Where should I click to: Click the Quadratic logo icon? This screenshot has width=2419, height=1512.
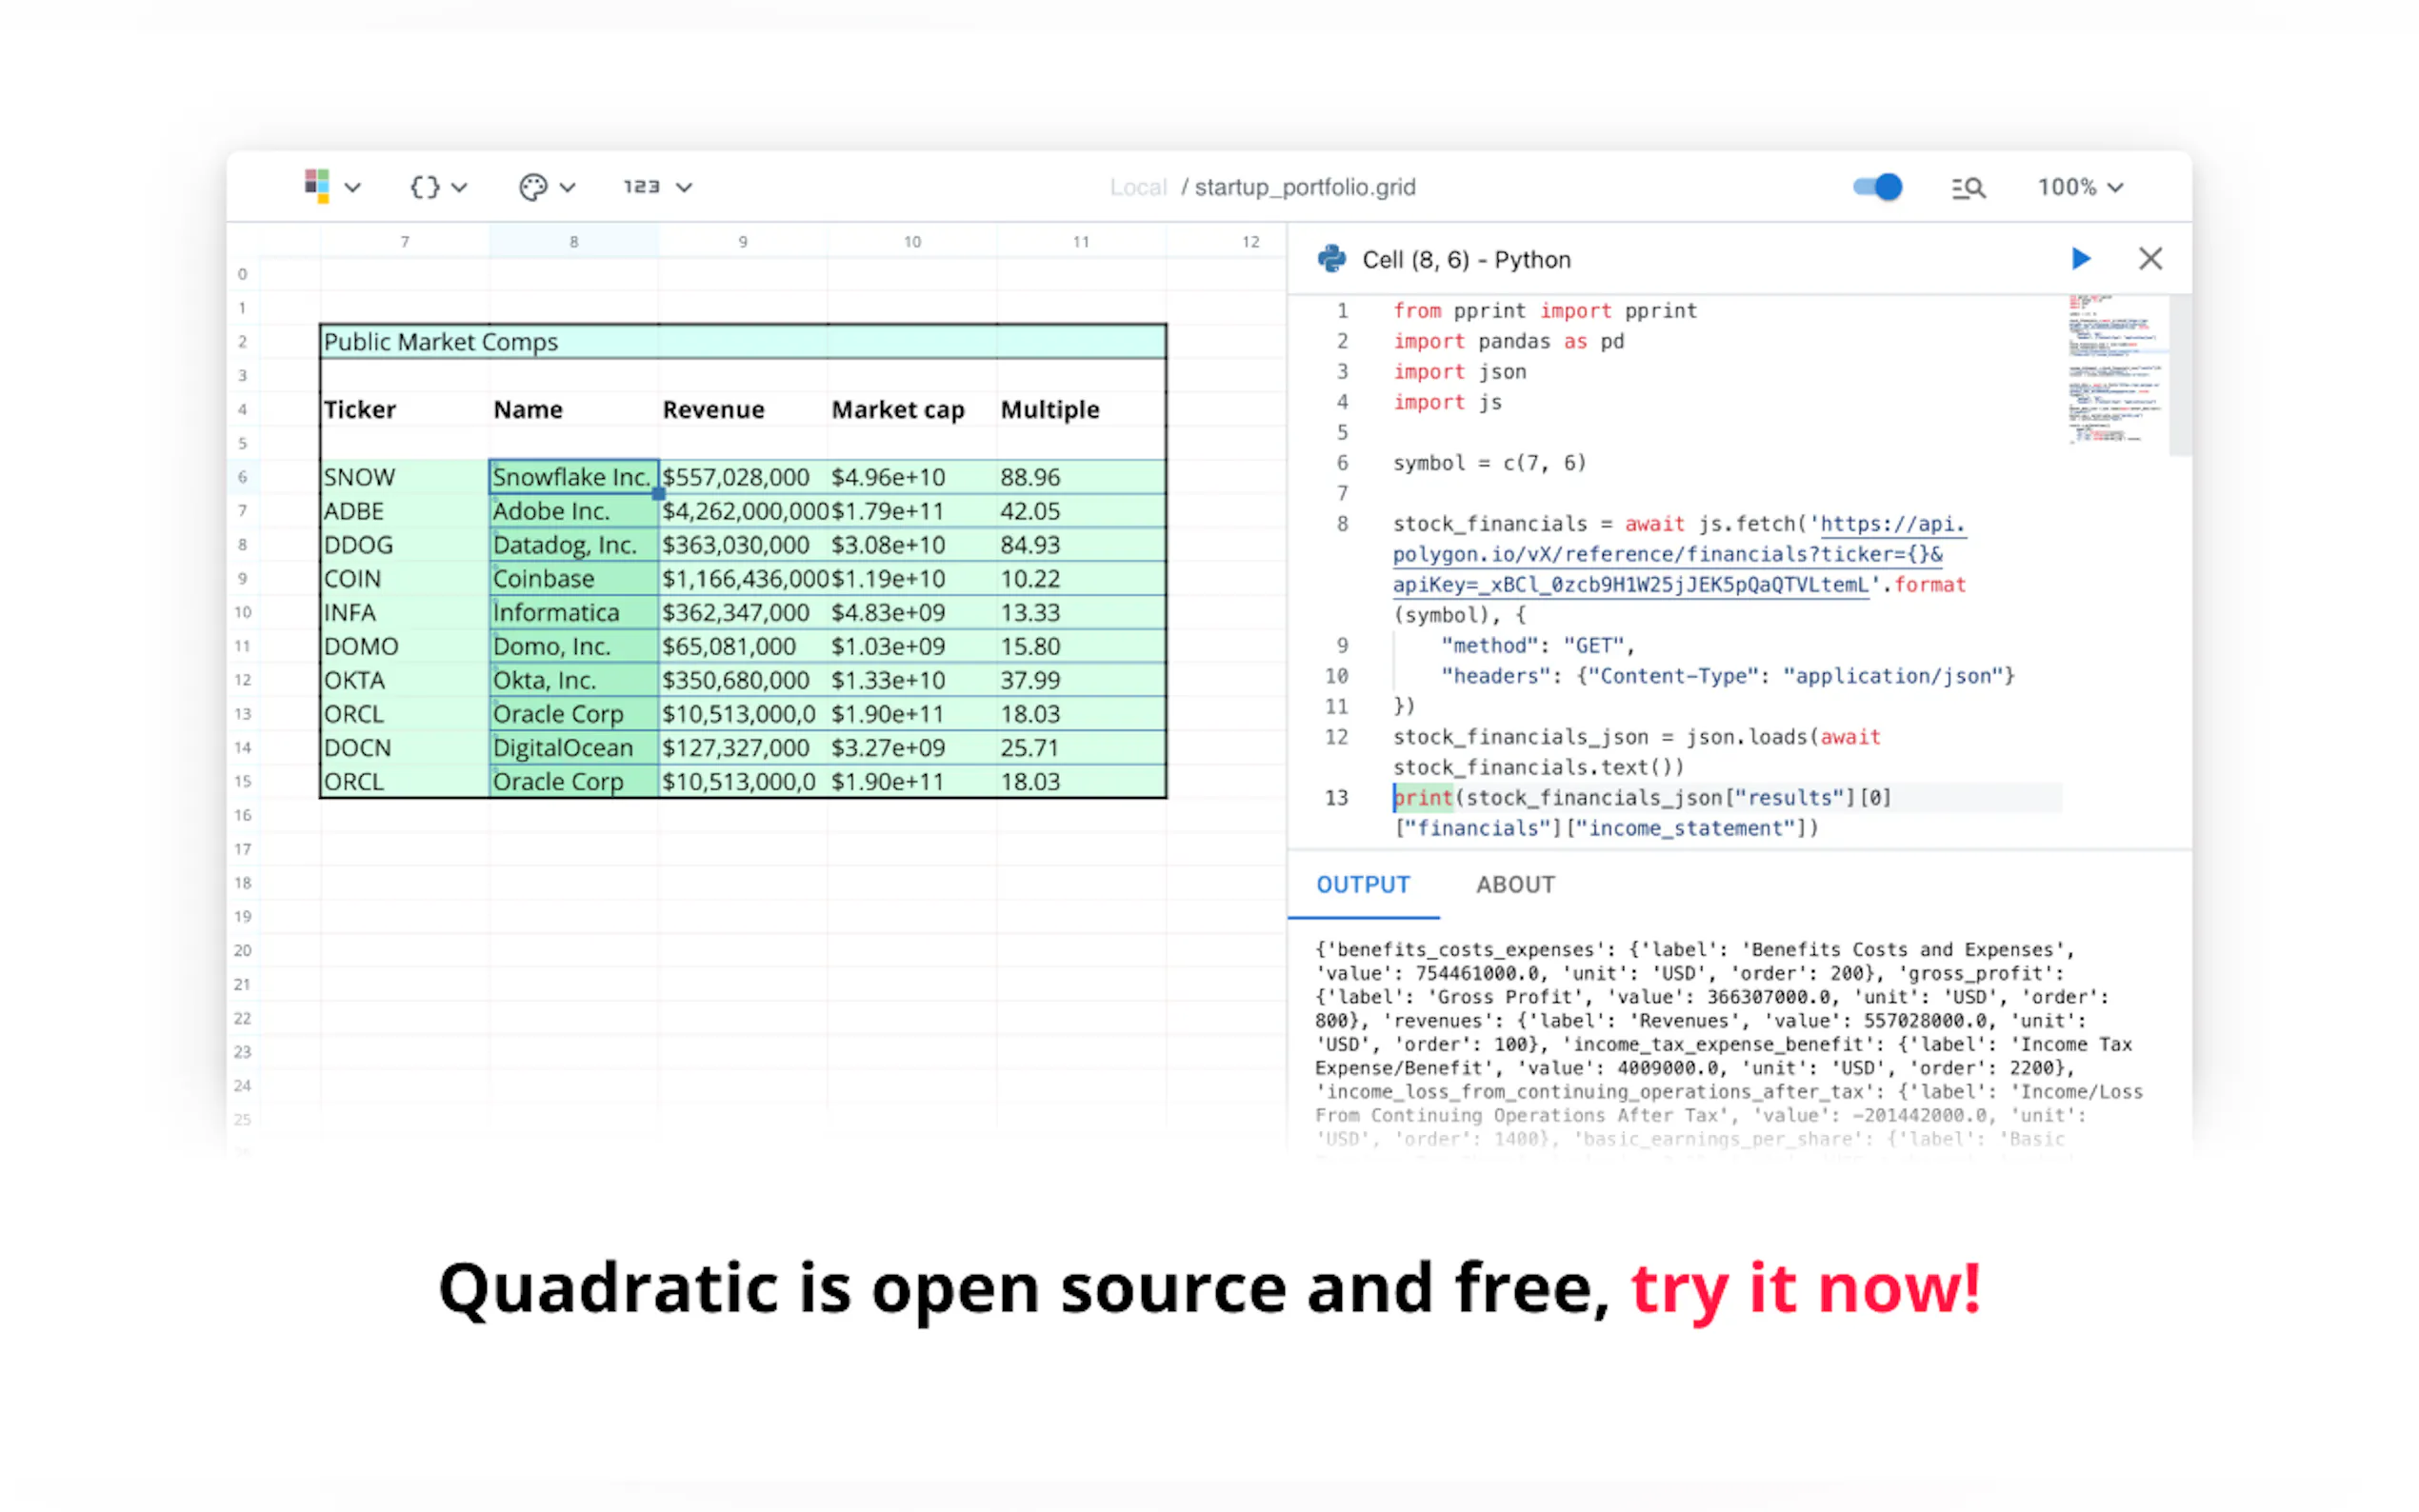tap(317, 186)
